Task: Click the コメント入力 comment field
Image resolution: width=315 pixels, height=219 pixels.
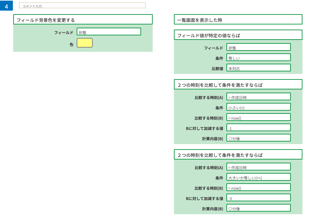Action: pos(82,5)
